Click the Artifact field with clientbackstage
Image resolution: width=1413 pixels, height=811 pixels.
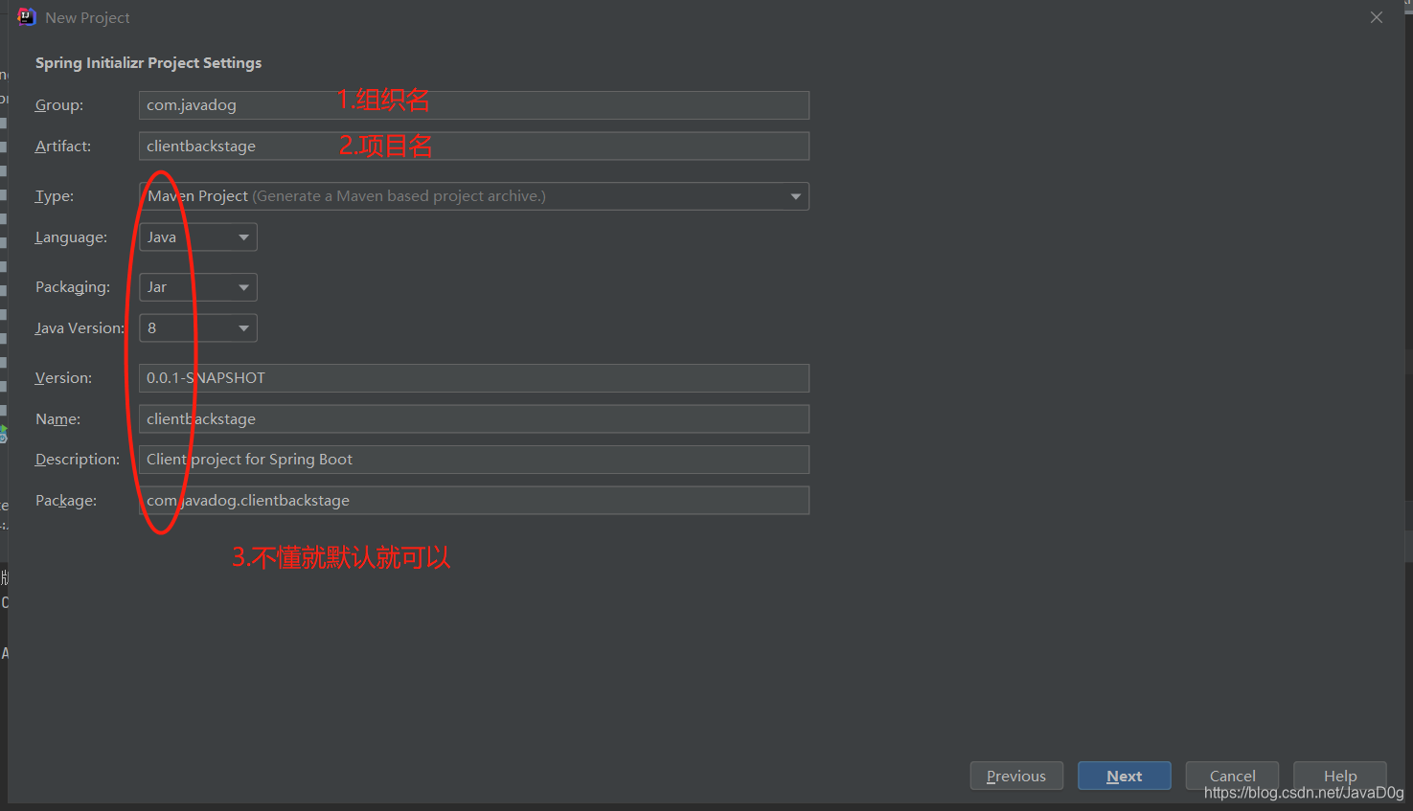click(474, 146)
